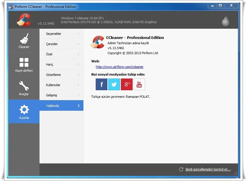Click chevron arrow next to Hakkında

tap(79, 106)
